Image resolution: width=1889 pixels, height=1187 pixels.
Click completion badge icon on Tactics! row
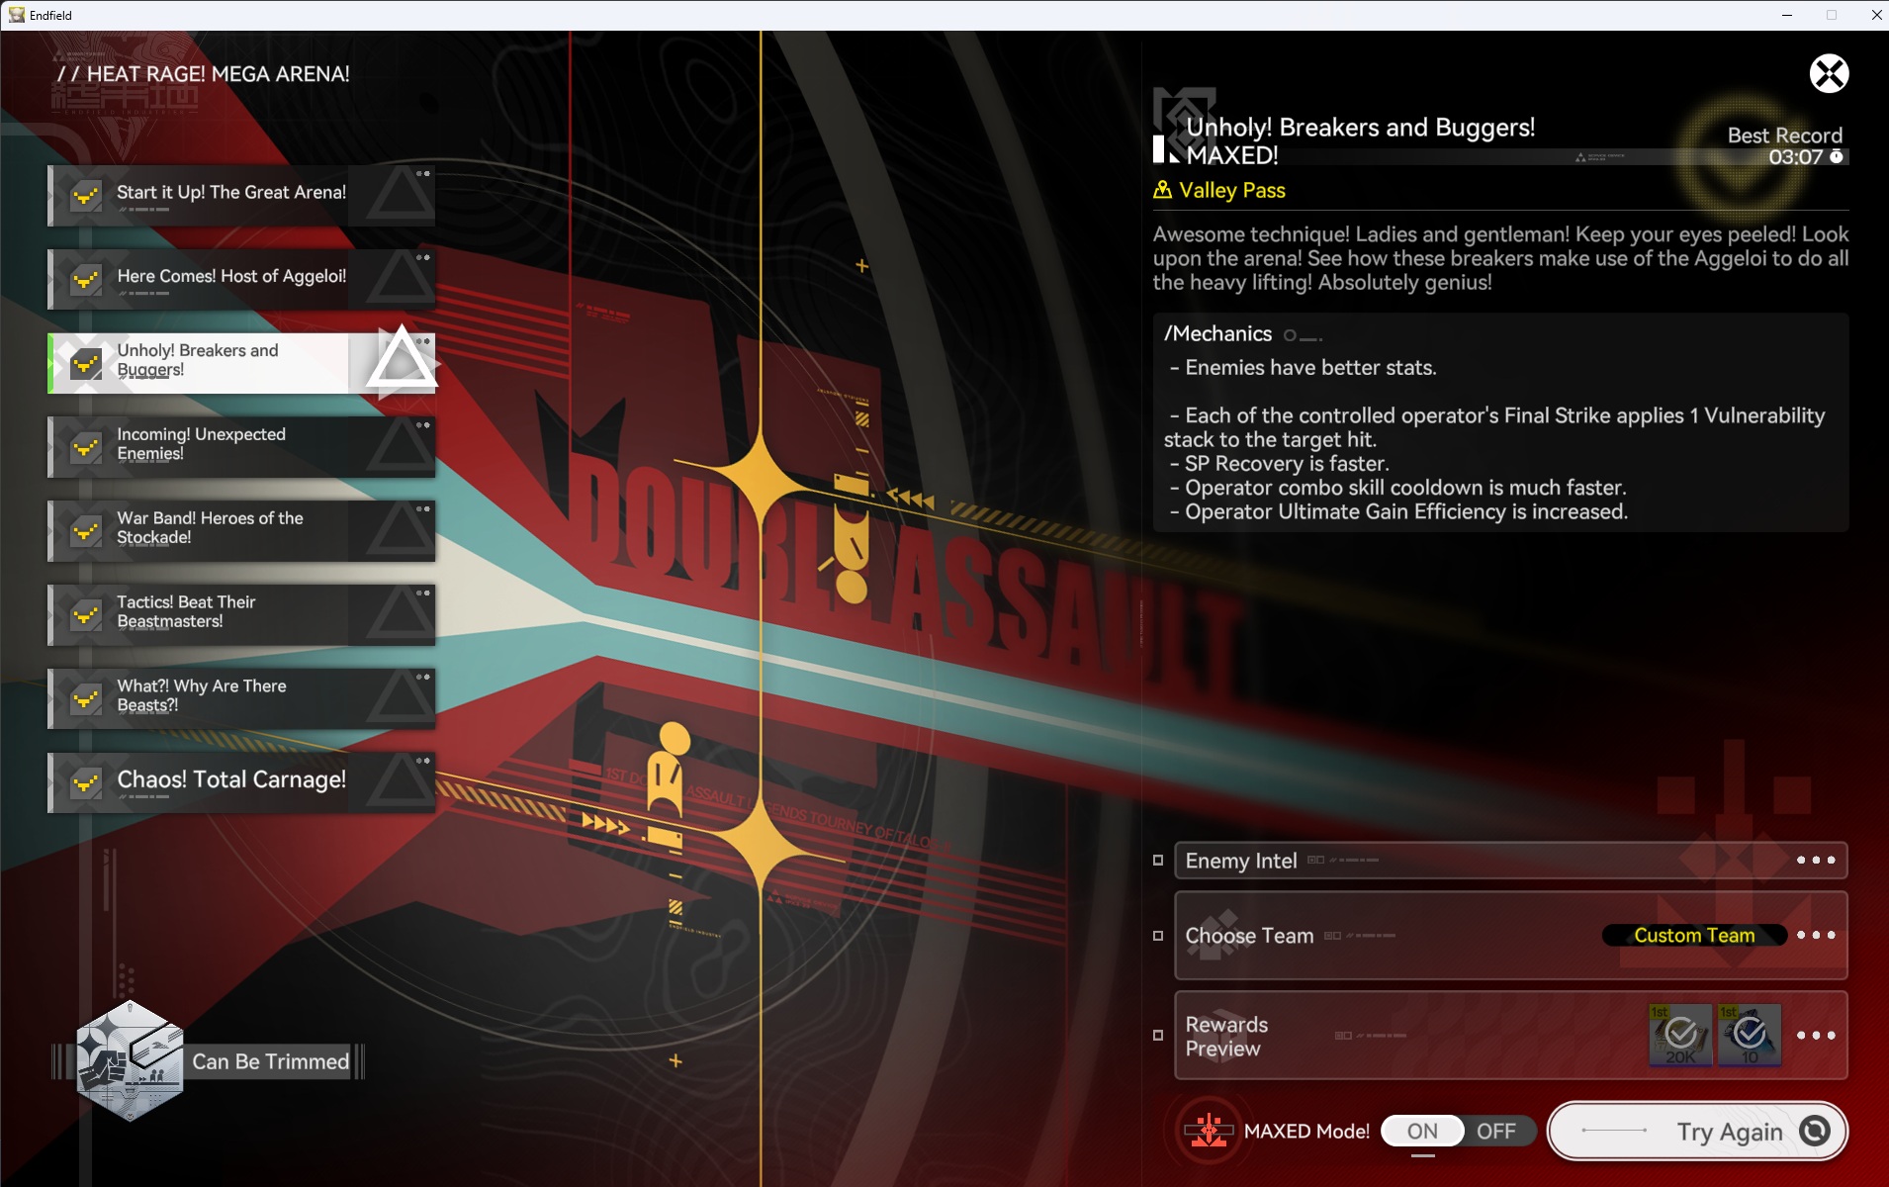click(x=86, y=615)
